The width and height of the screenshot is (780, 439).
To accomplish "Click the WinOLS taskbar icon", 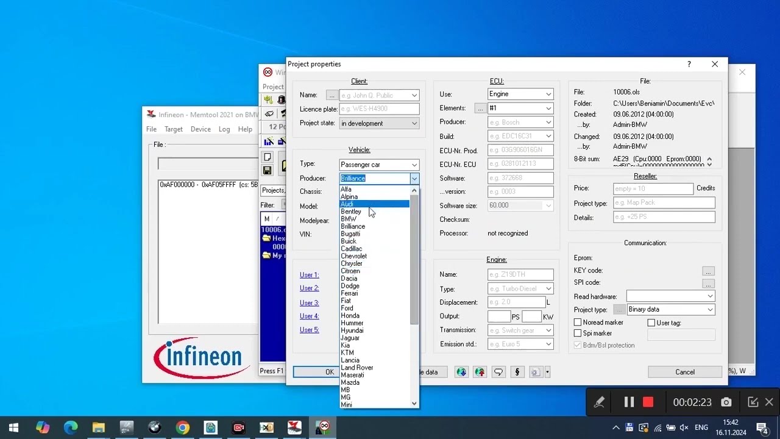I will [323, 427].
